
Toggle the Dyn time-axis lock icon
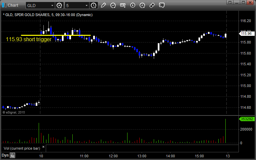point(12,155)
